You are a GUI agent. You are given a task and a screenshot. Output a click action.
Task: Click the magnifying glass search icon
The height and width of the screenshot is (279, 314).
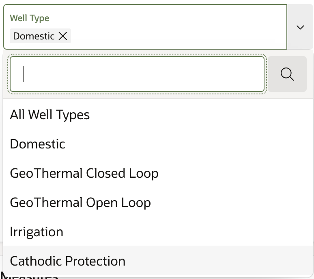tap(287, 74)
